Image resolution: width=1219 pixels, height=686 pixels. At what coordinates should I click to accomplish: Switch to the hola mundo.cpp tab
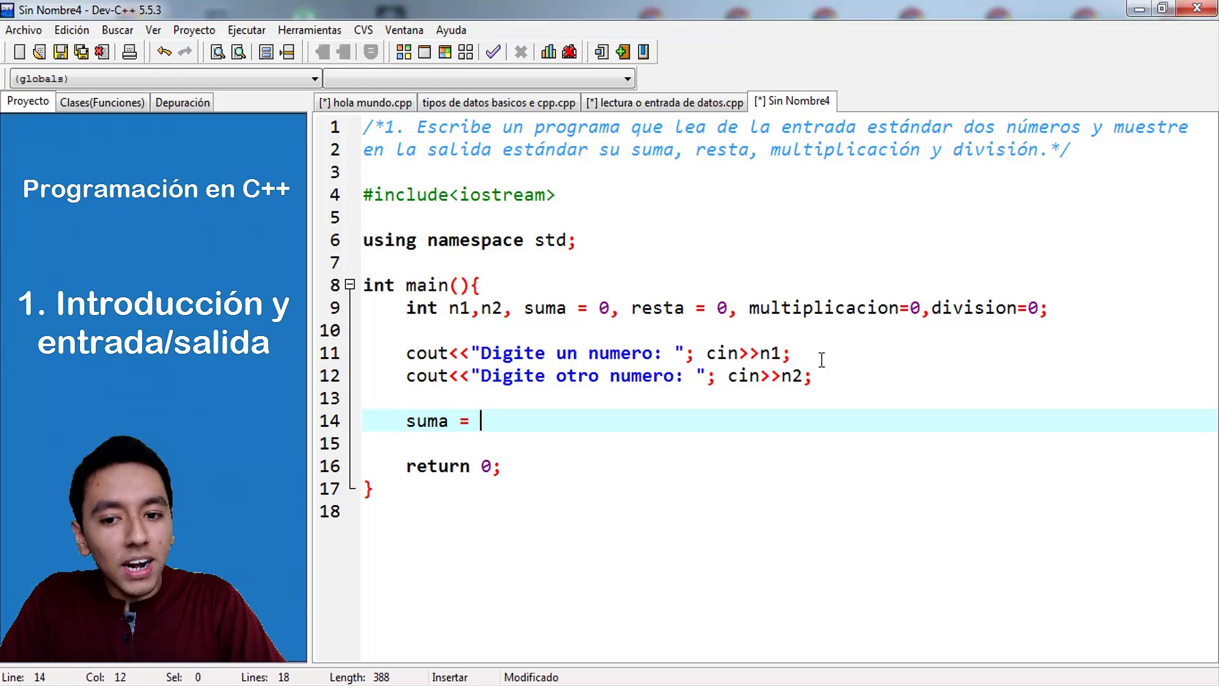point(365,102)
